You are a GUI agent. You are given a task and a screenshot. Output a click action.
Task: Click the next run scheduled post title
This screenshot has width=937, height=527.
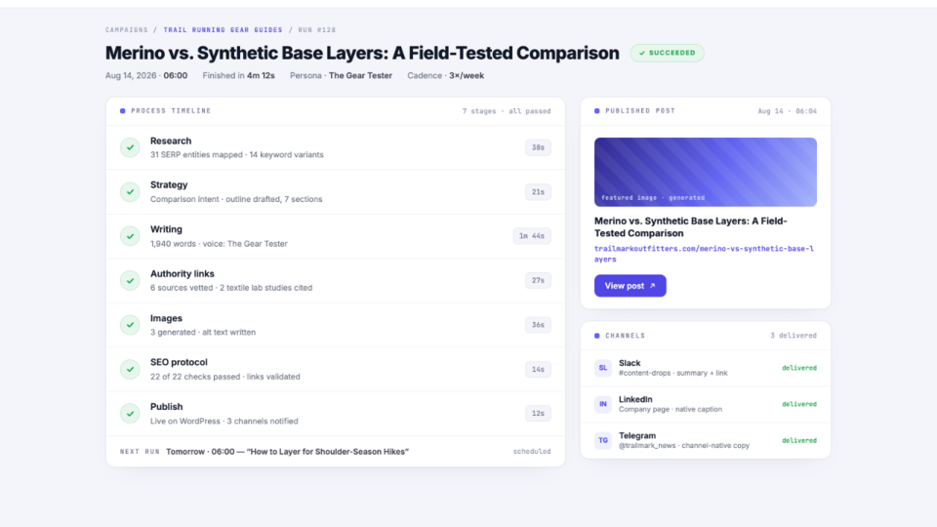[328, 452]
